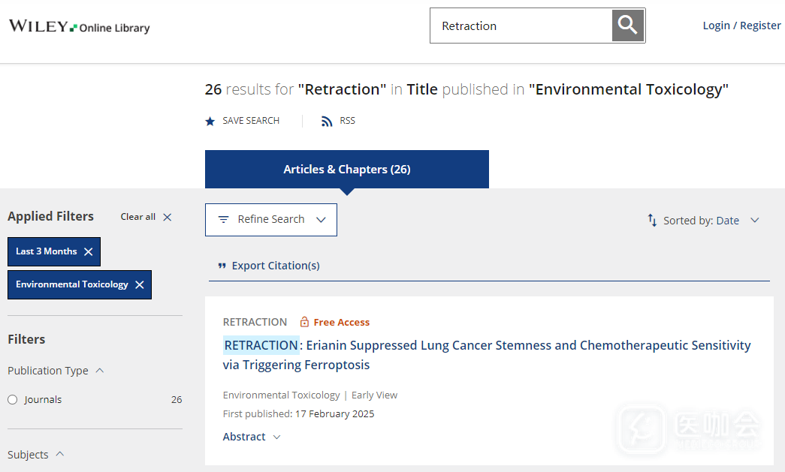Click the X next to Clear all
The width and height of the screenshot is (785, 472).
168,217
